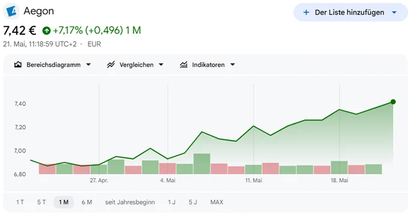
Task: Open the Der Liste hinzufügen dropdown arrow
Action: click(x=394, y=12)
